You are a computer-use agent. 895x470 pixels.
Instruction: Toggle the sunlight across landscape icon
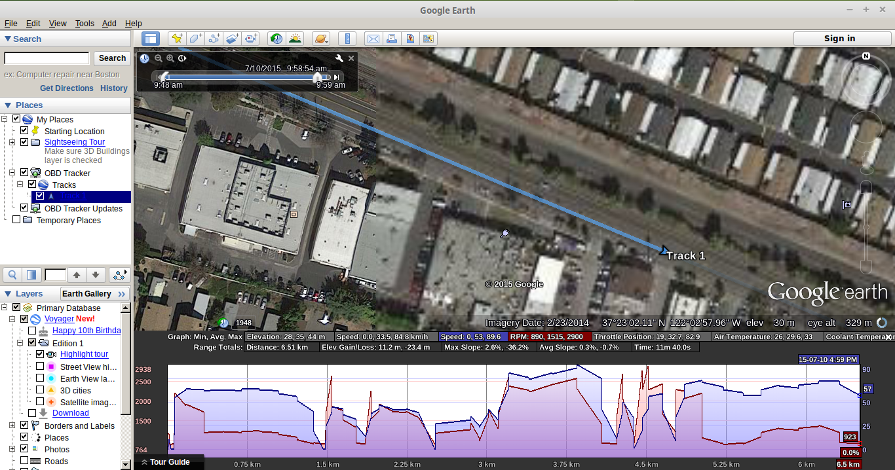[295, 39]
